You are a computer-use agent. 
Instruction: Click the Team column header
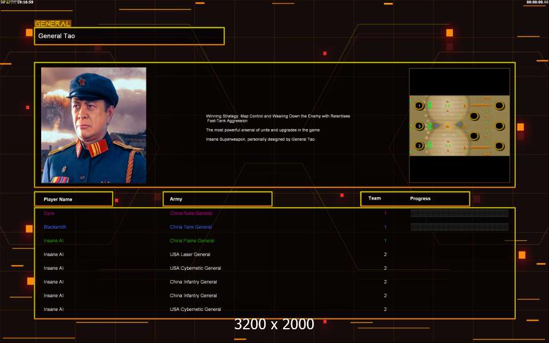tap(374, 198)
